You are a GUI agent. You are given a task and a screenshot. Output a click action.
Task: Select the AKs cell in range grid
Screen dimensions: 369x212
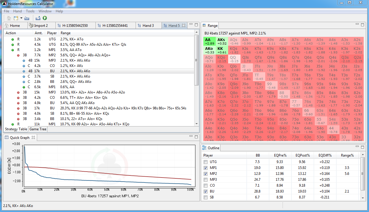click(x=221, y=41)
